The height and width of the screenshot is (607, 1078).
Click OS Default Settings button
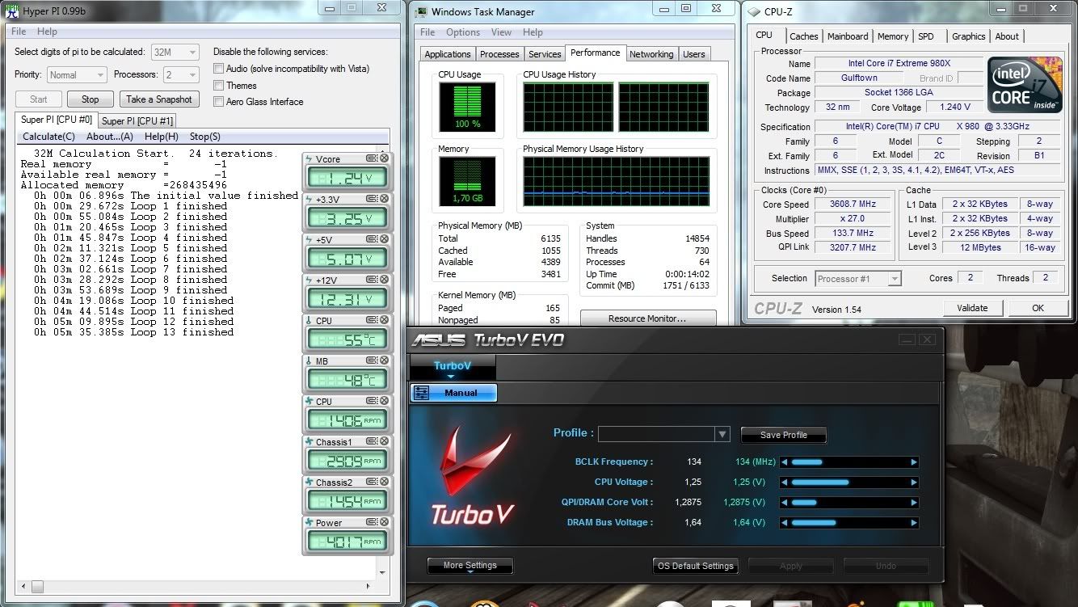(x=696, y=566)
